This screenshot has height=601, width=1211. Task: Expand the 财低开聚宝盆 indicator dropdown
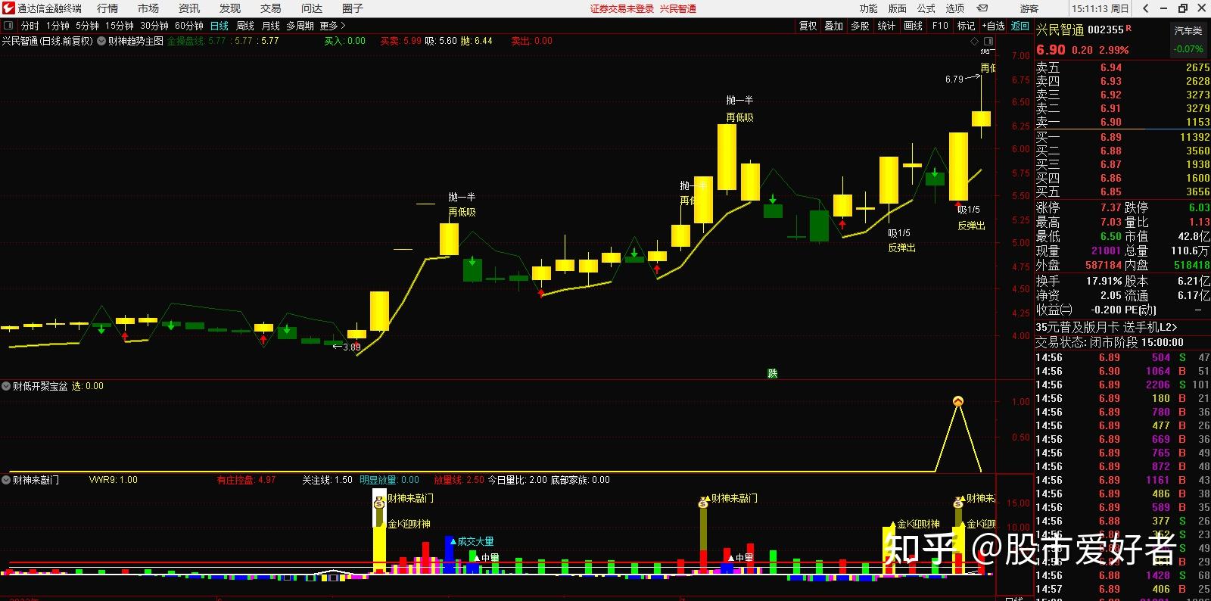tap(6, 386)
